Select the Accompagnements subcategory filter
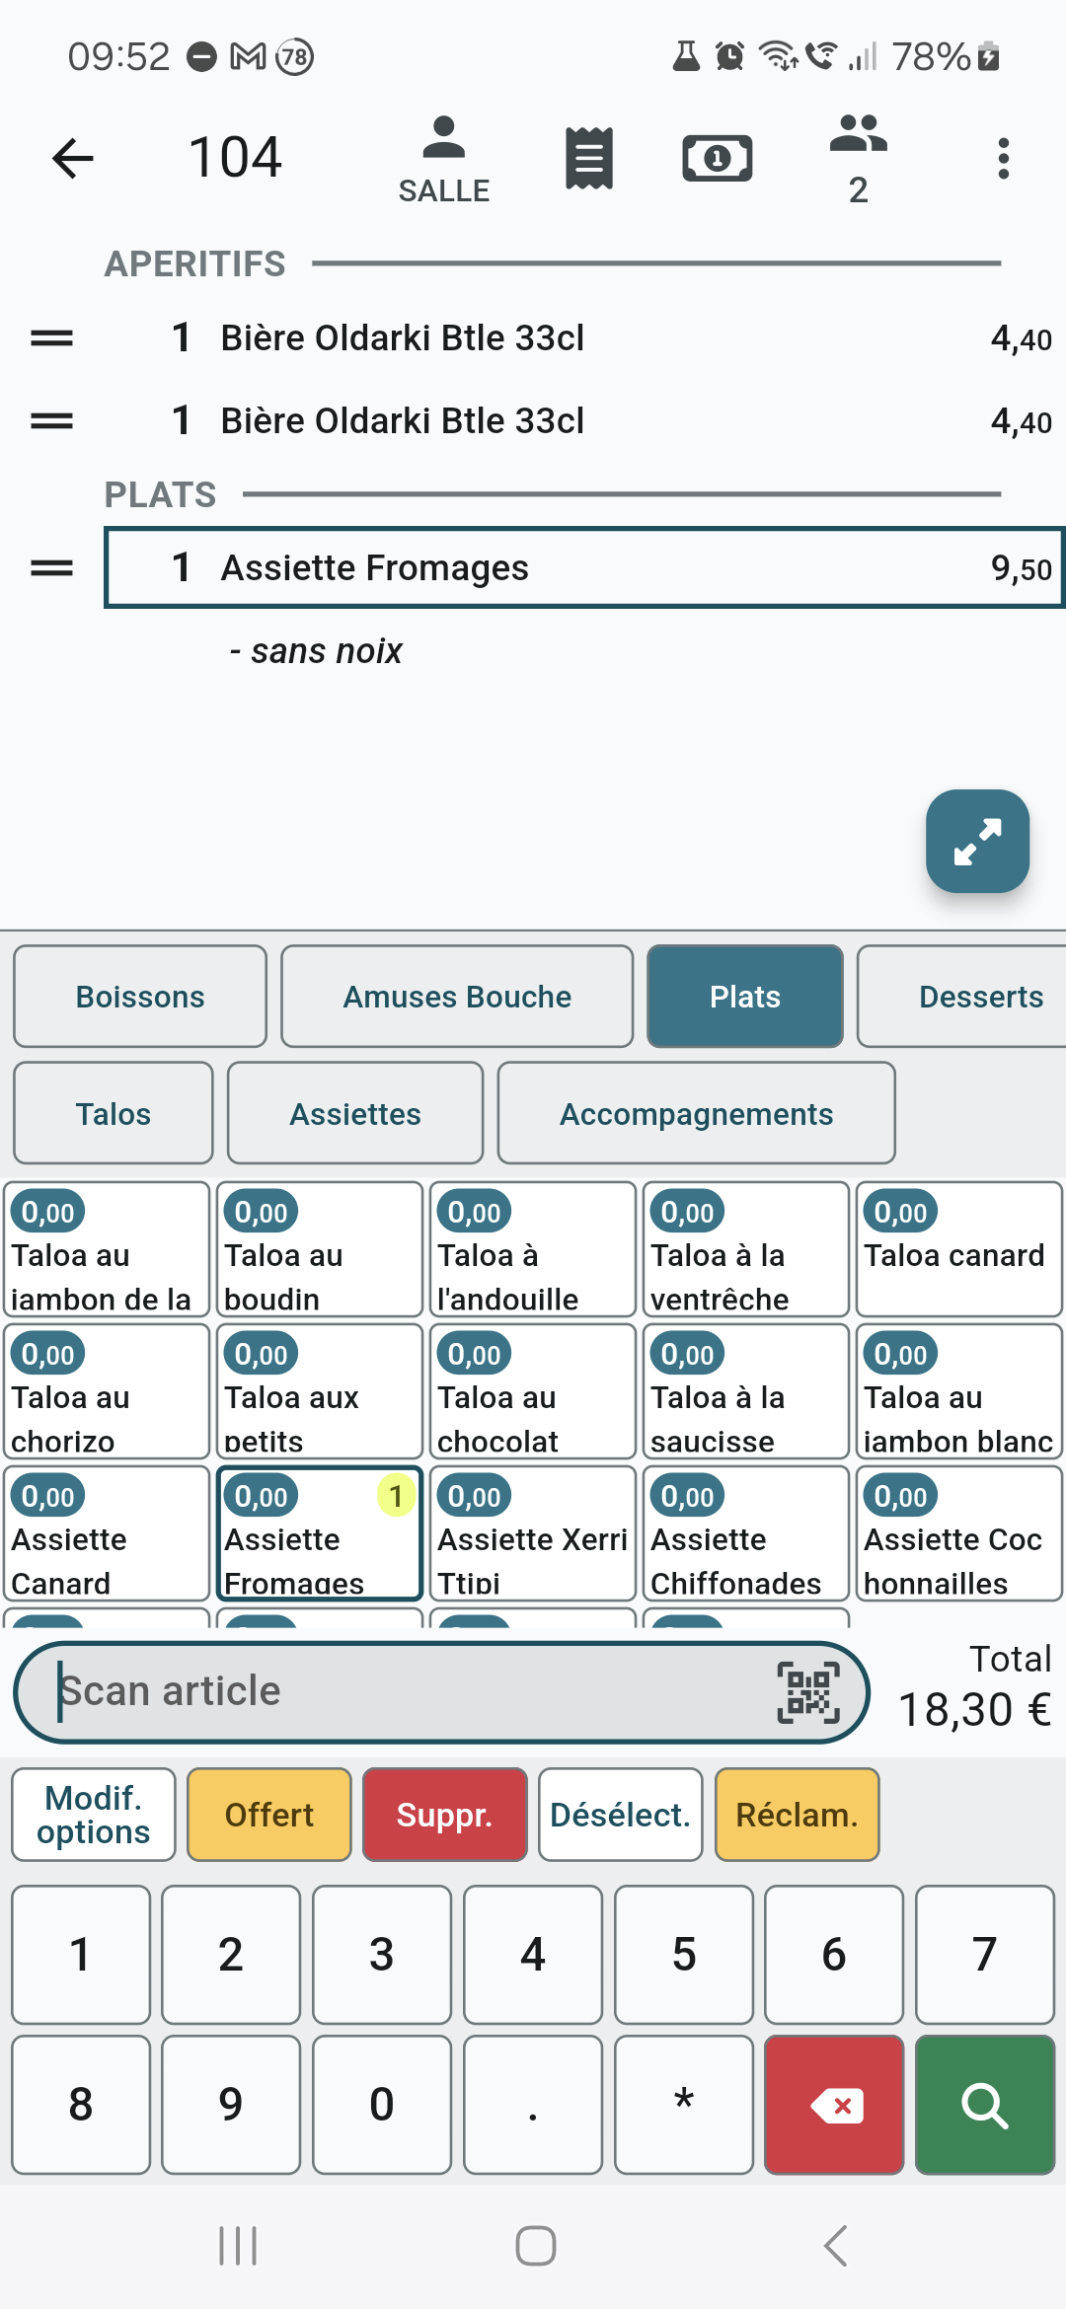This screenshot has height=2309, width=1066. pos(696,1114)
